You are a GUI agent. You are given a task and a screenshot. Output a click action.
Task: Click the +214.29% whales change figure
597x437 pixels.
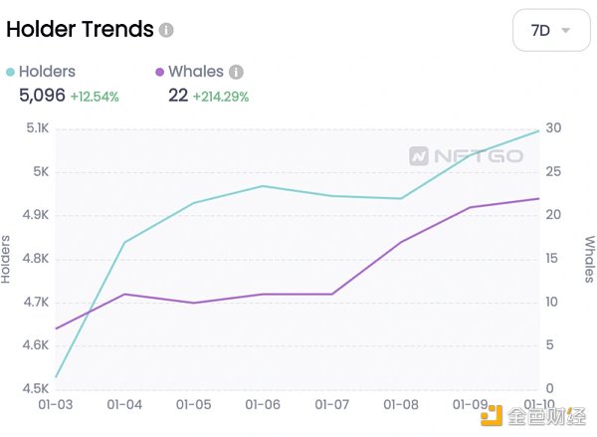pyautogui.click(x=221, y=98)
